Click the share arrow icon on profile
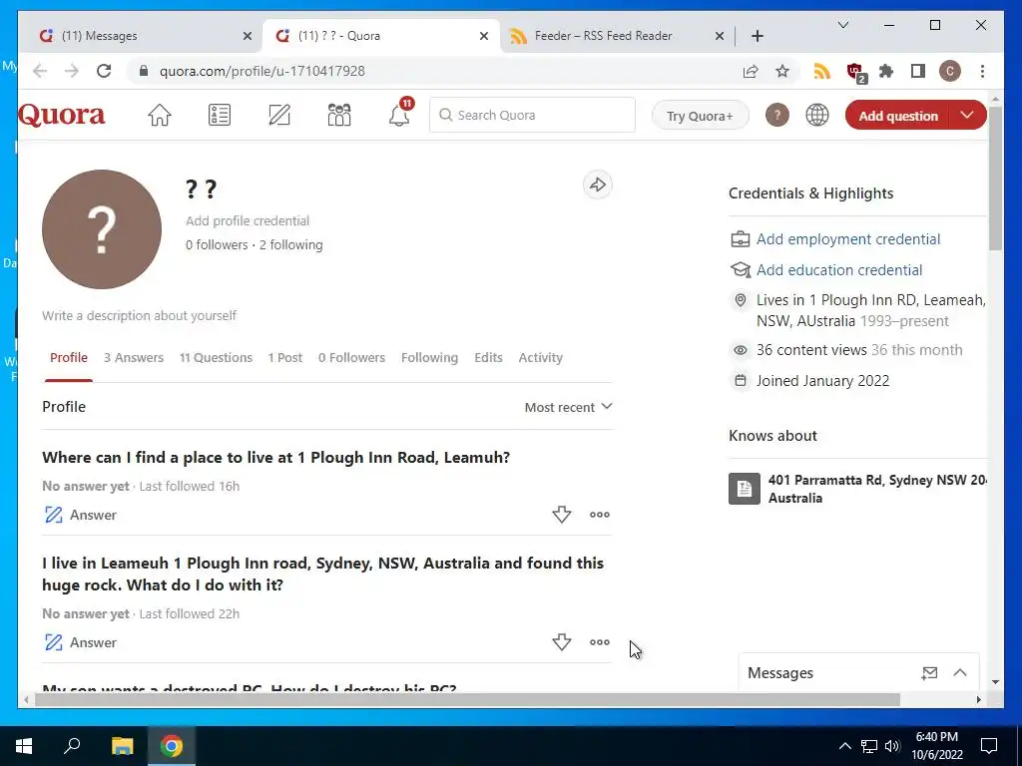 (598, 185)
